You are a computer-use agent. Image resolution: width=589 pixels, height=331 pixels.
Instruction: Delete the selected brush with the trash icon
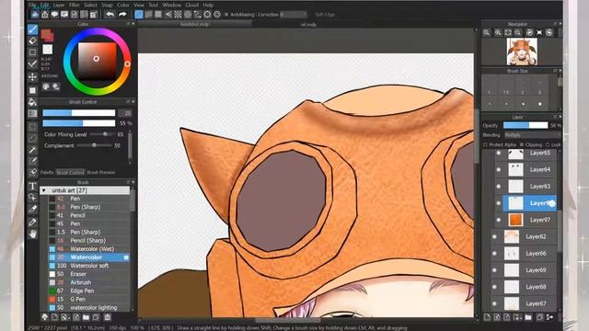tap(108, 317)
